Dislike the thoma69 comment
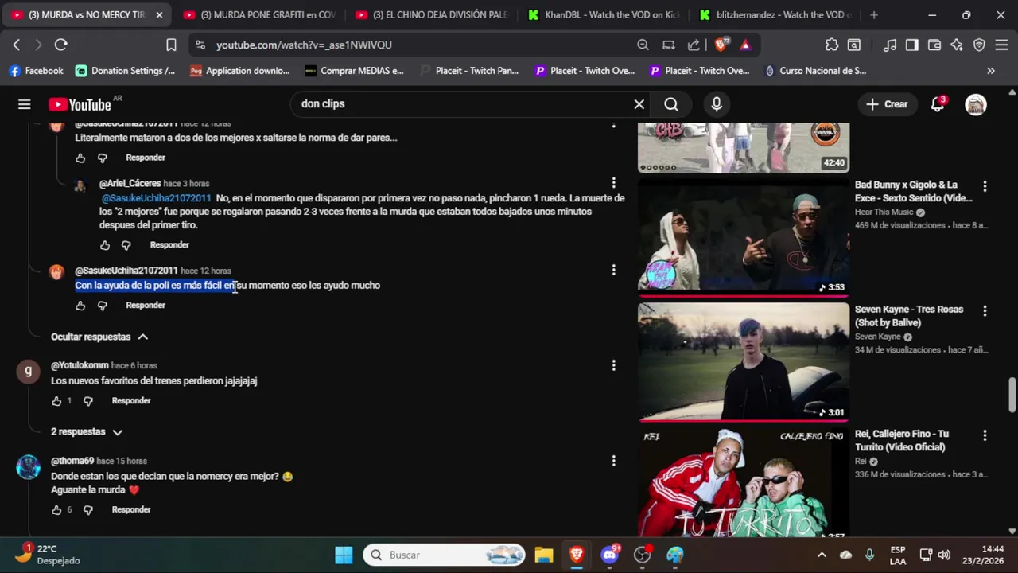This screenshot has width=1018, height=573. tap(87, 510)
